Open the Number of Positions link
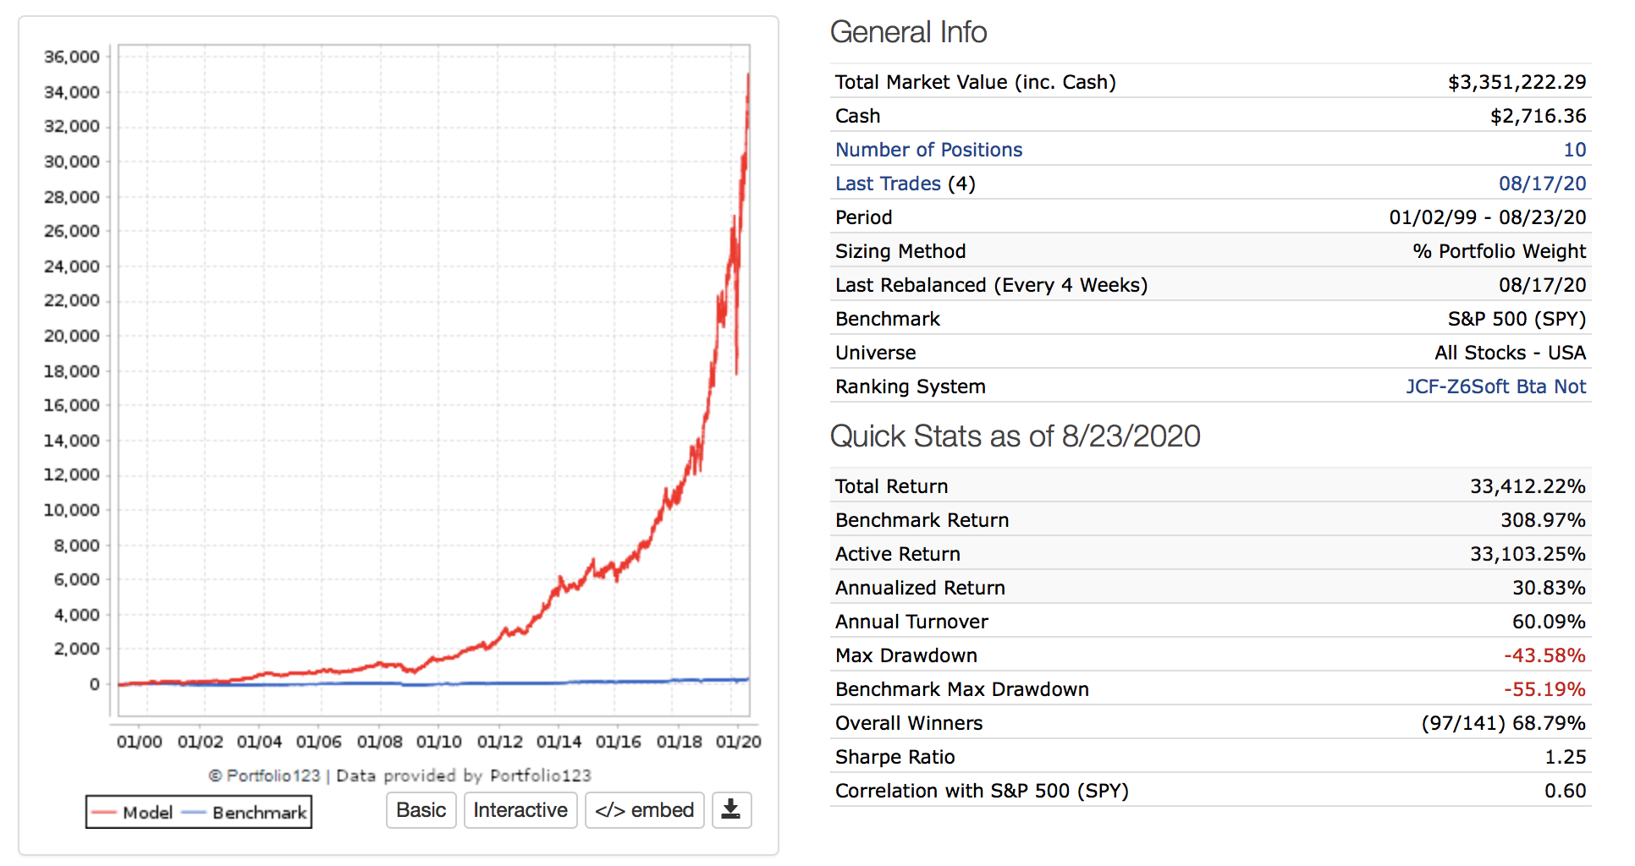 (928, 150)
